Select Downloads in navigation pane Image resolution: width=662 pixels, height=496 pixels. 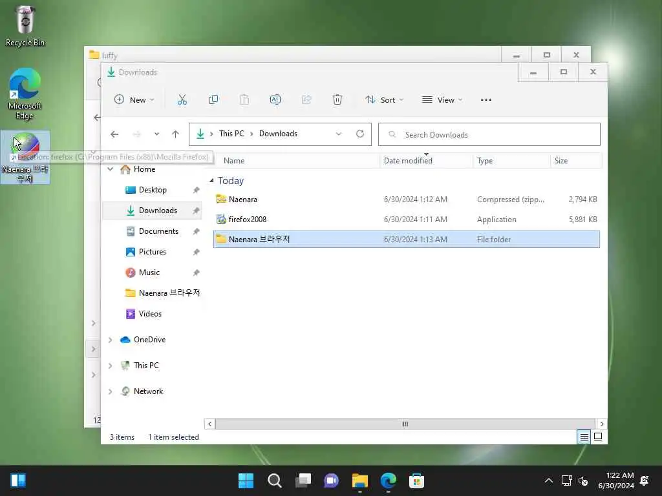click(153, 211)
